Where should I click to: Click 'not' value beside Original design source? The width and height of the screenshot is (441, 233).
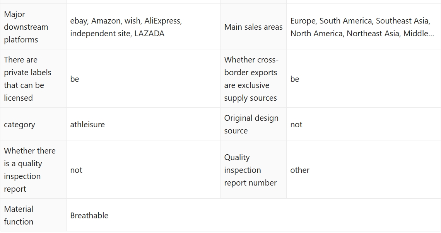(x=296, y=125)
